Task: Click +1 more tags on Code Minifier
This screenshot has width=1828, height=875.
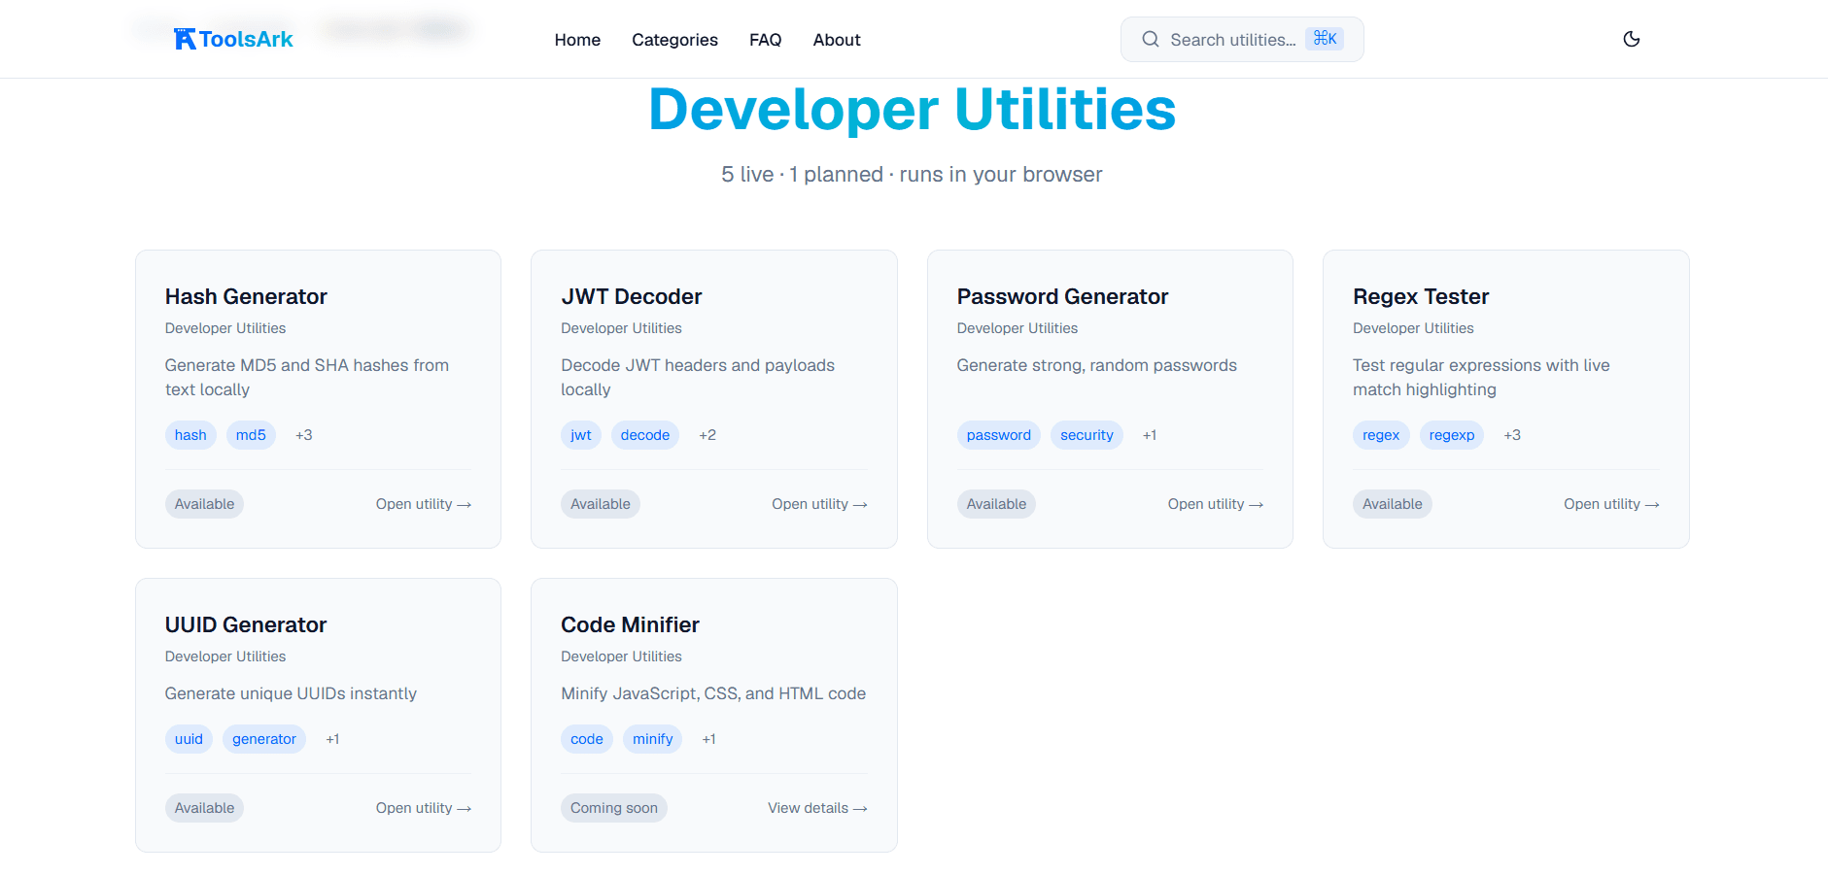Action: (x=709, y=739)
